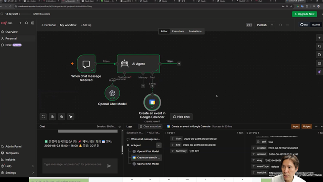
Task: Expand the Help submenu
Action: point(33,166)
